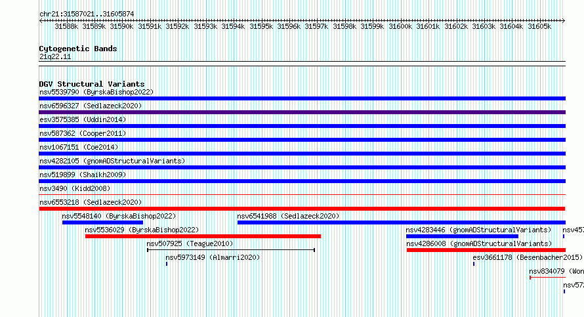Screen dimensions: 584x317
Task: Click the nsv5548140 (ByrskaBishop2022) label
Action: (119, 216)
